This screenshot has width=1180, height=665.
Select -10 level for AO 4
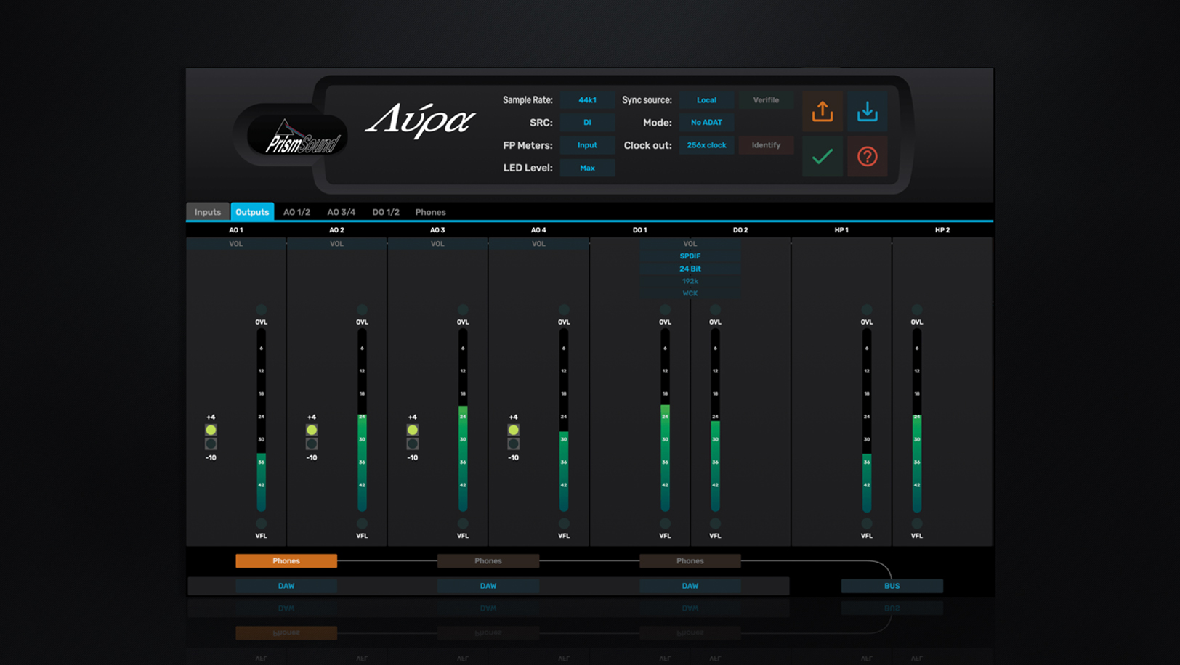[514, 444]
